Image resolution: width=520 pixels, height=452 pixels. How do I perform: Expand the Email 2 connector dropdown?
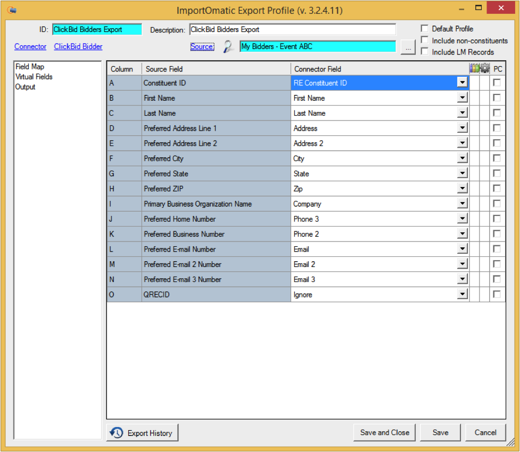[x=463, y=264]
